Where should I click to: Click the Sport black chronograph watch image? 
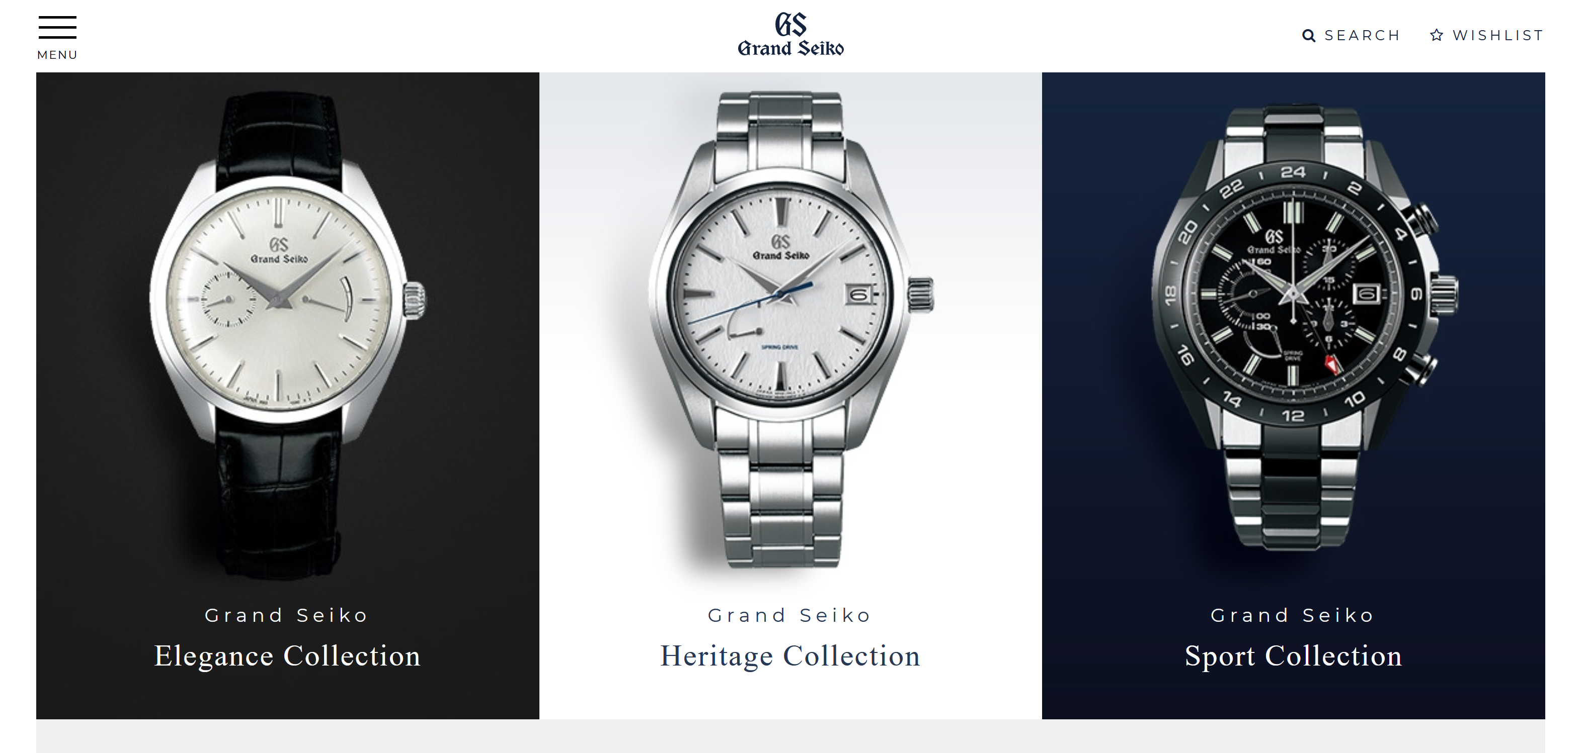(1305, 326)
